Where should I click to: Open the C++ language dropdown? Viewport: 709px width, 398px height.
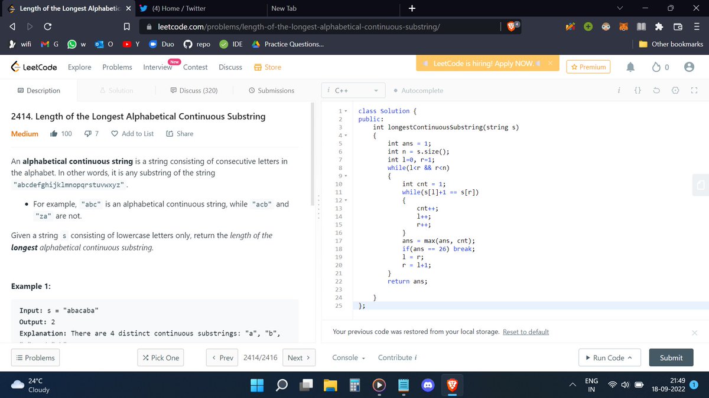(352, 91)
